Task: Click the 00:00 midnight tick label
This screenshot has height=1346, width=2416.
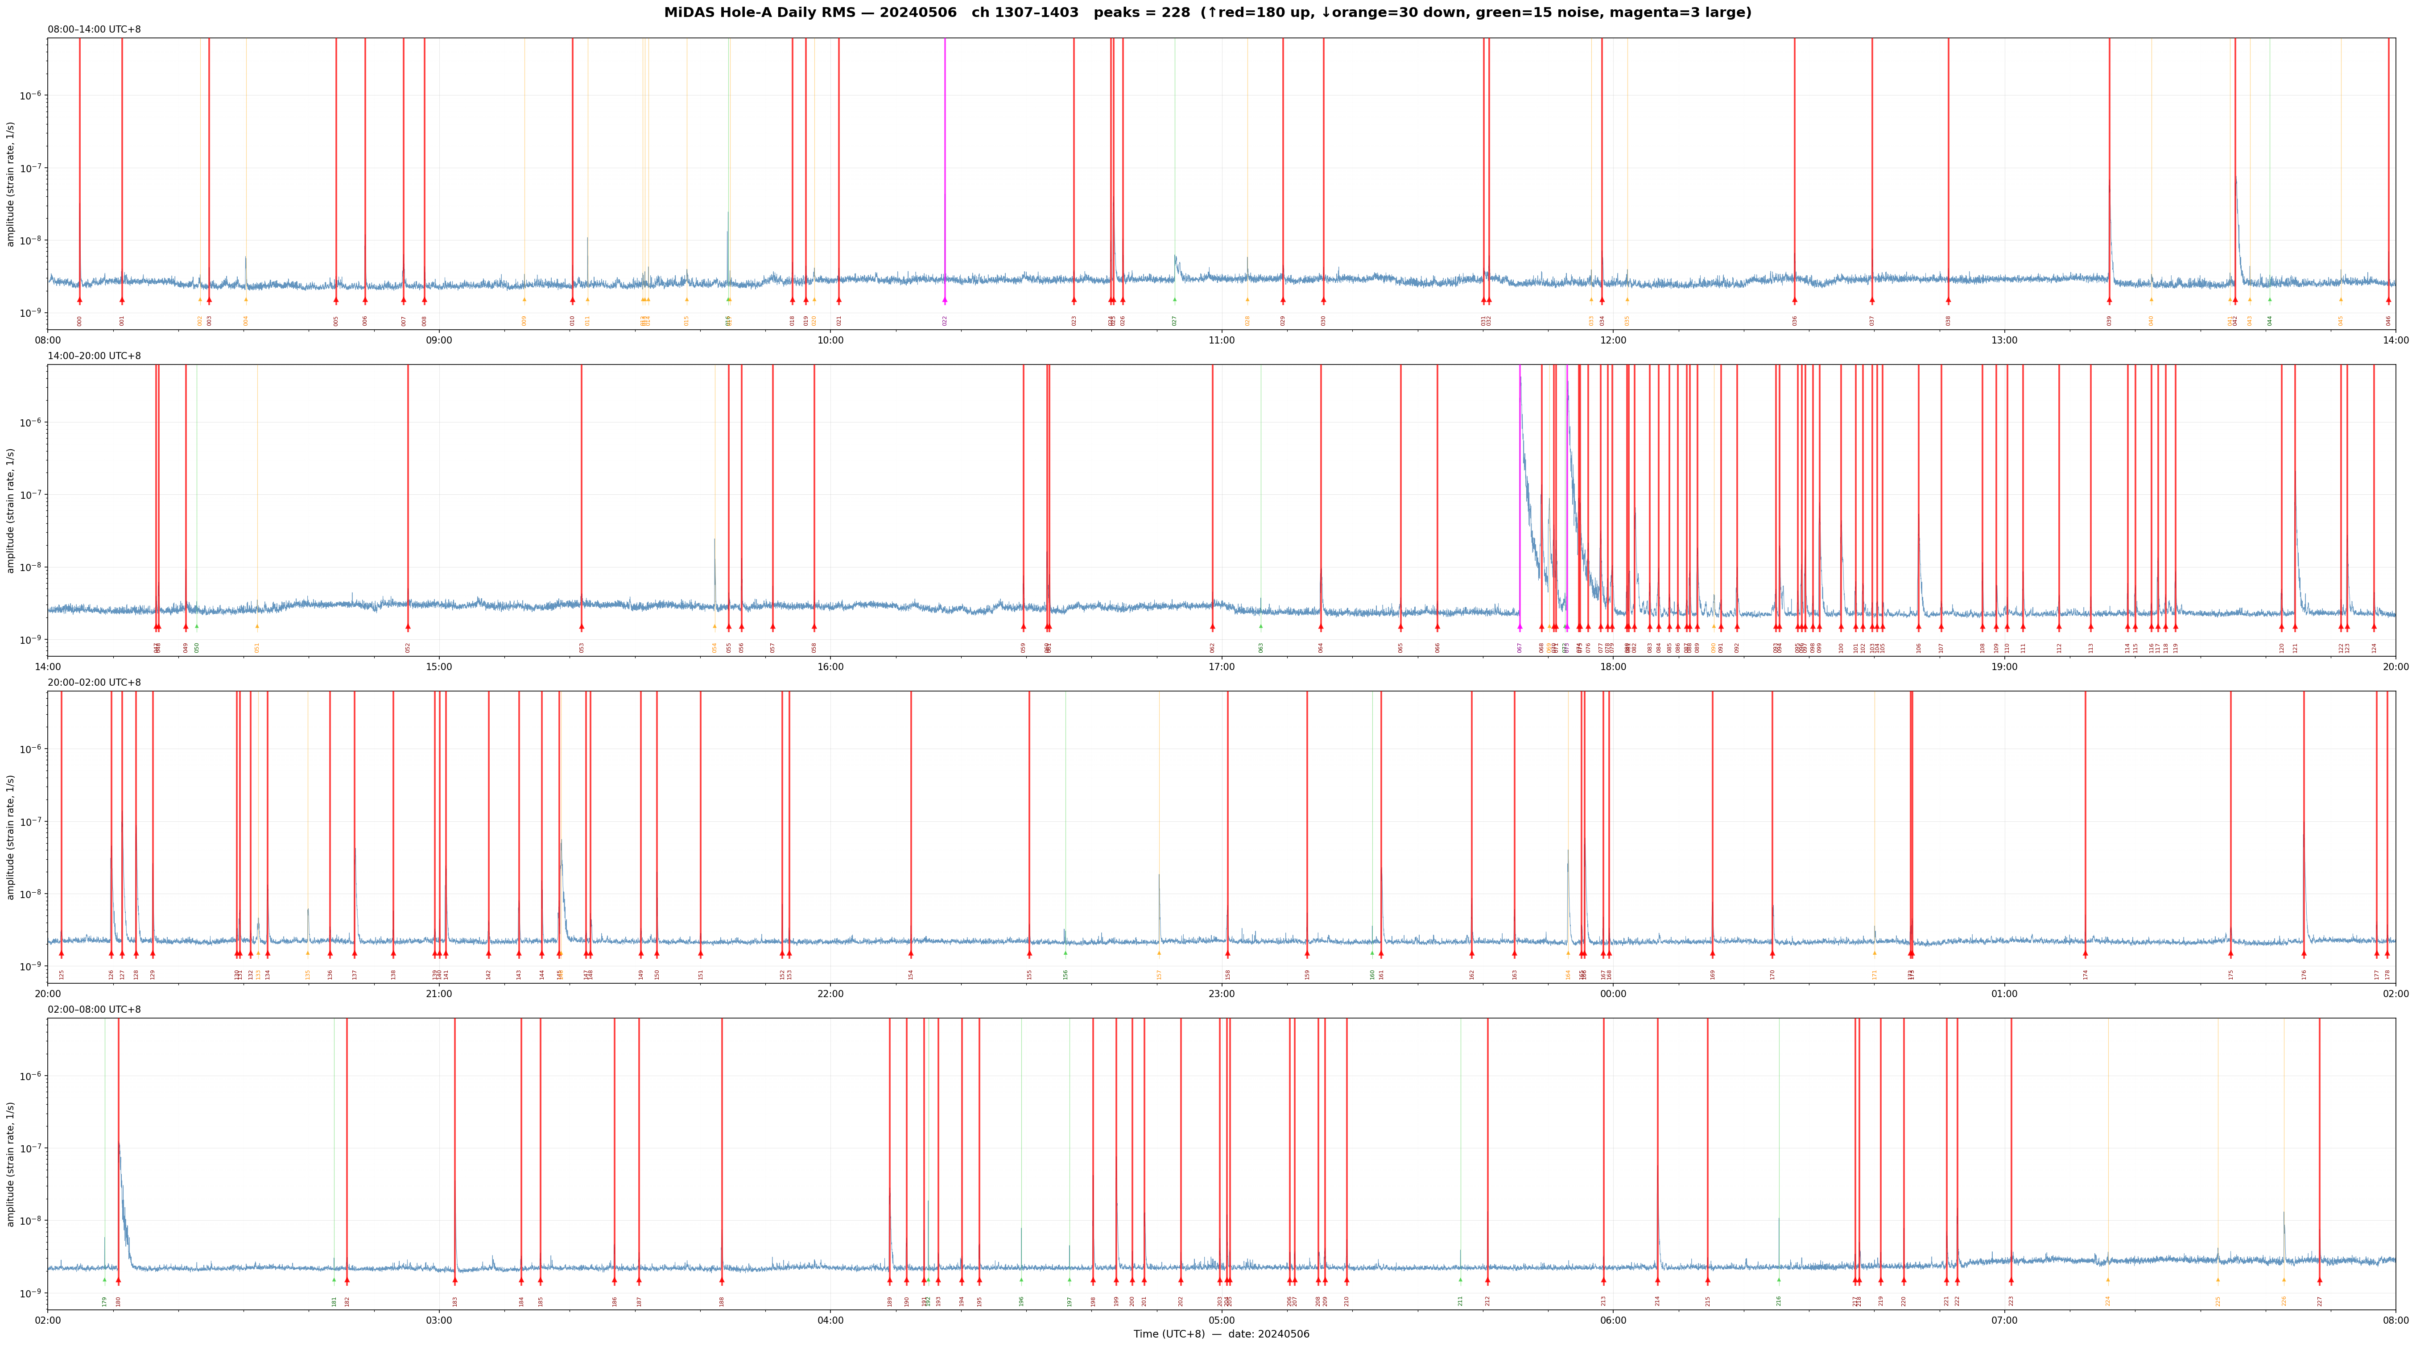Action: pos(1613,993)
